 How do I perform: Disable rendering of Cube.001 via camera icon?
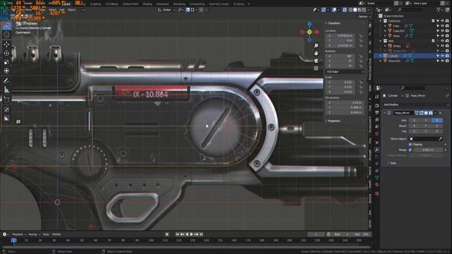click(x=447, y=31)
